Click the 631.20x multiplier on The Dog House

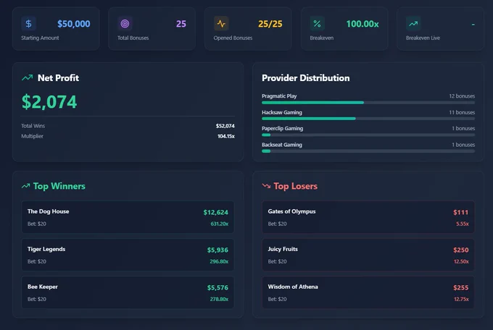[x=220, y=224]
